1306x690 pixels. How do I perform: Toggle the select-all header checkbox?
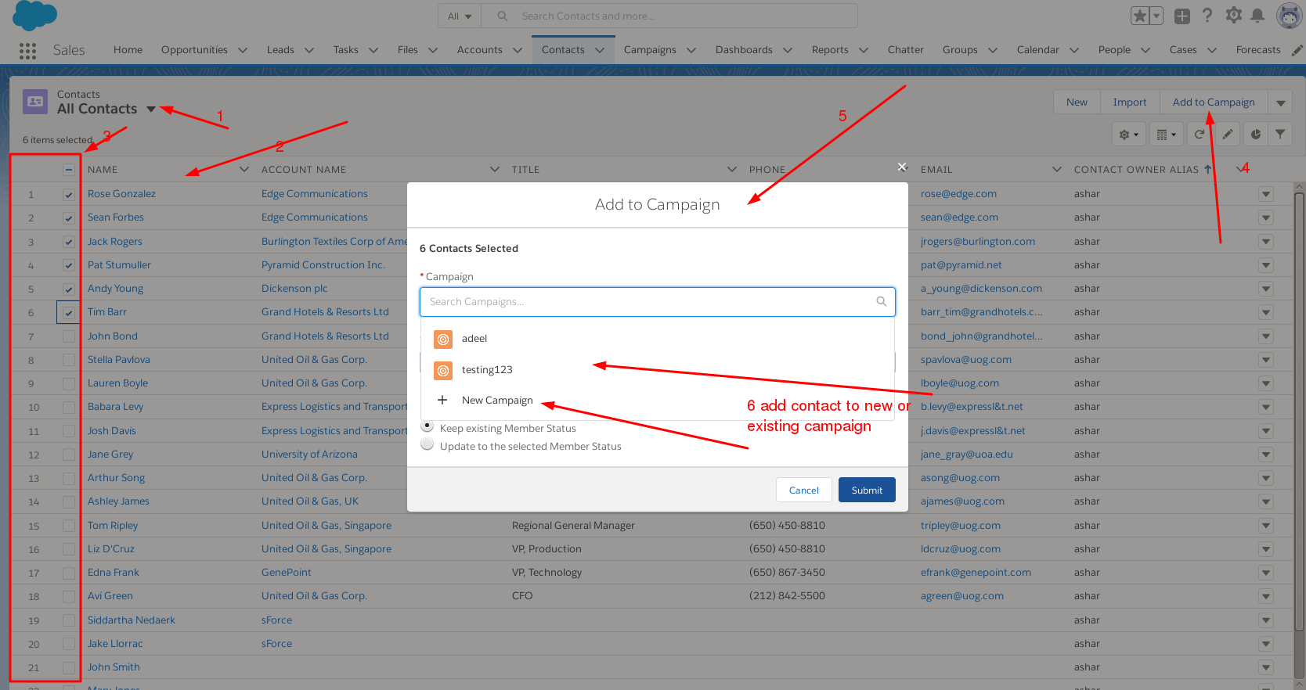pyautogui.click(x=69, y=170)
